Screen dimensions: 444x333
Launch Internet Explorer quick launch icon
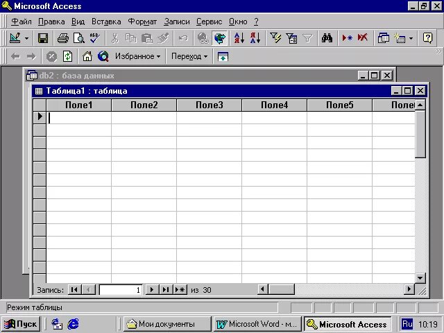(x=74, y=324)
